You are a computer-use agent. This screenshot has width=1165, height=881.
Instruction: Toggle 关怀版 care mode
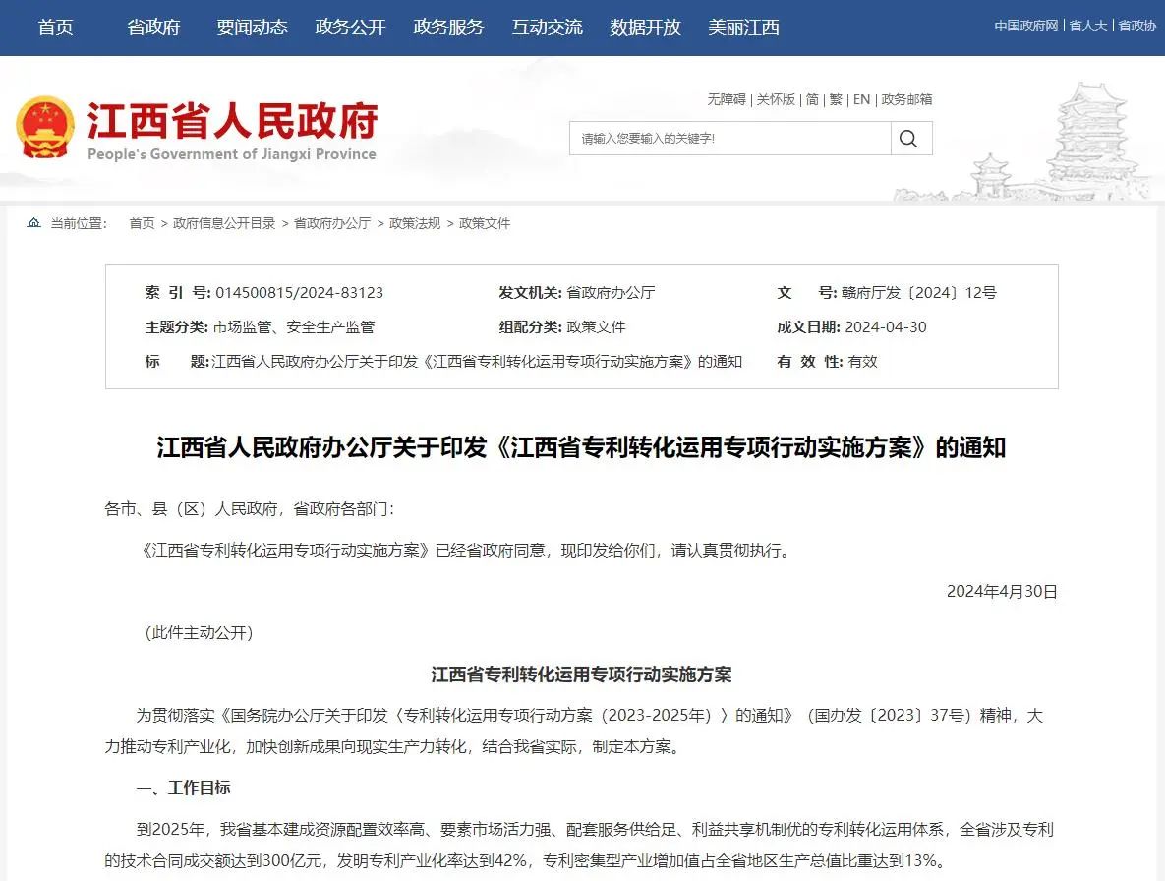(x=776, y=99)
